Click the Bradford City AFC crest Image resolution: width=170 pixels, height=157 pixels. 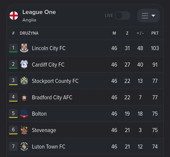coord(24,97)
